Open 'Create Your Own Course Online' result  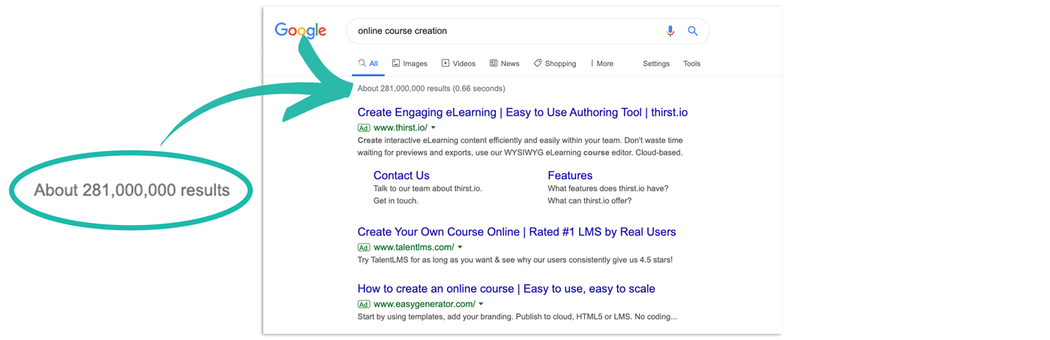pyautogui.click(x=517, y=232)
